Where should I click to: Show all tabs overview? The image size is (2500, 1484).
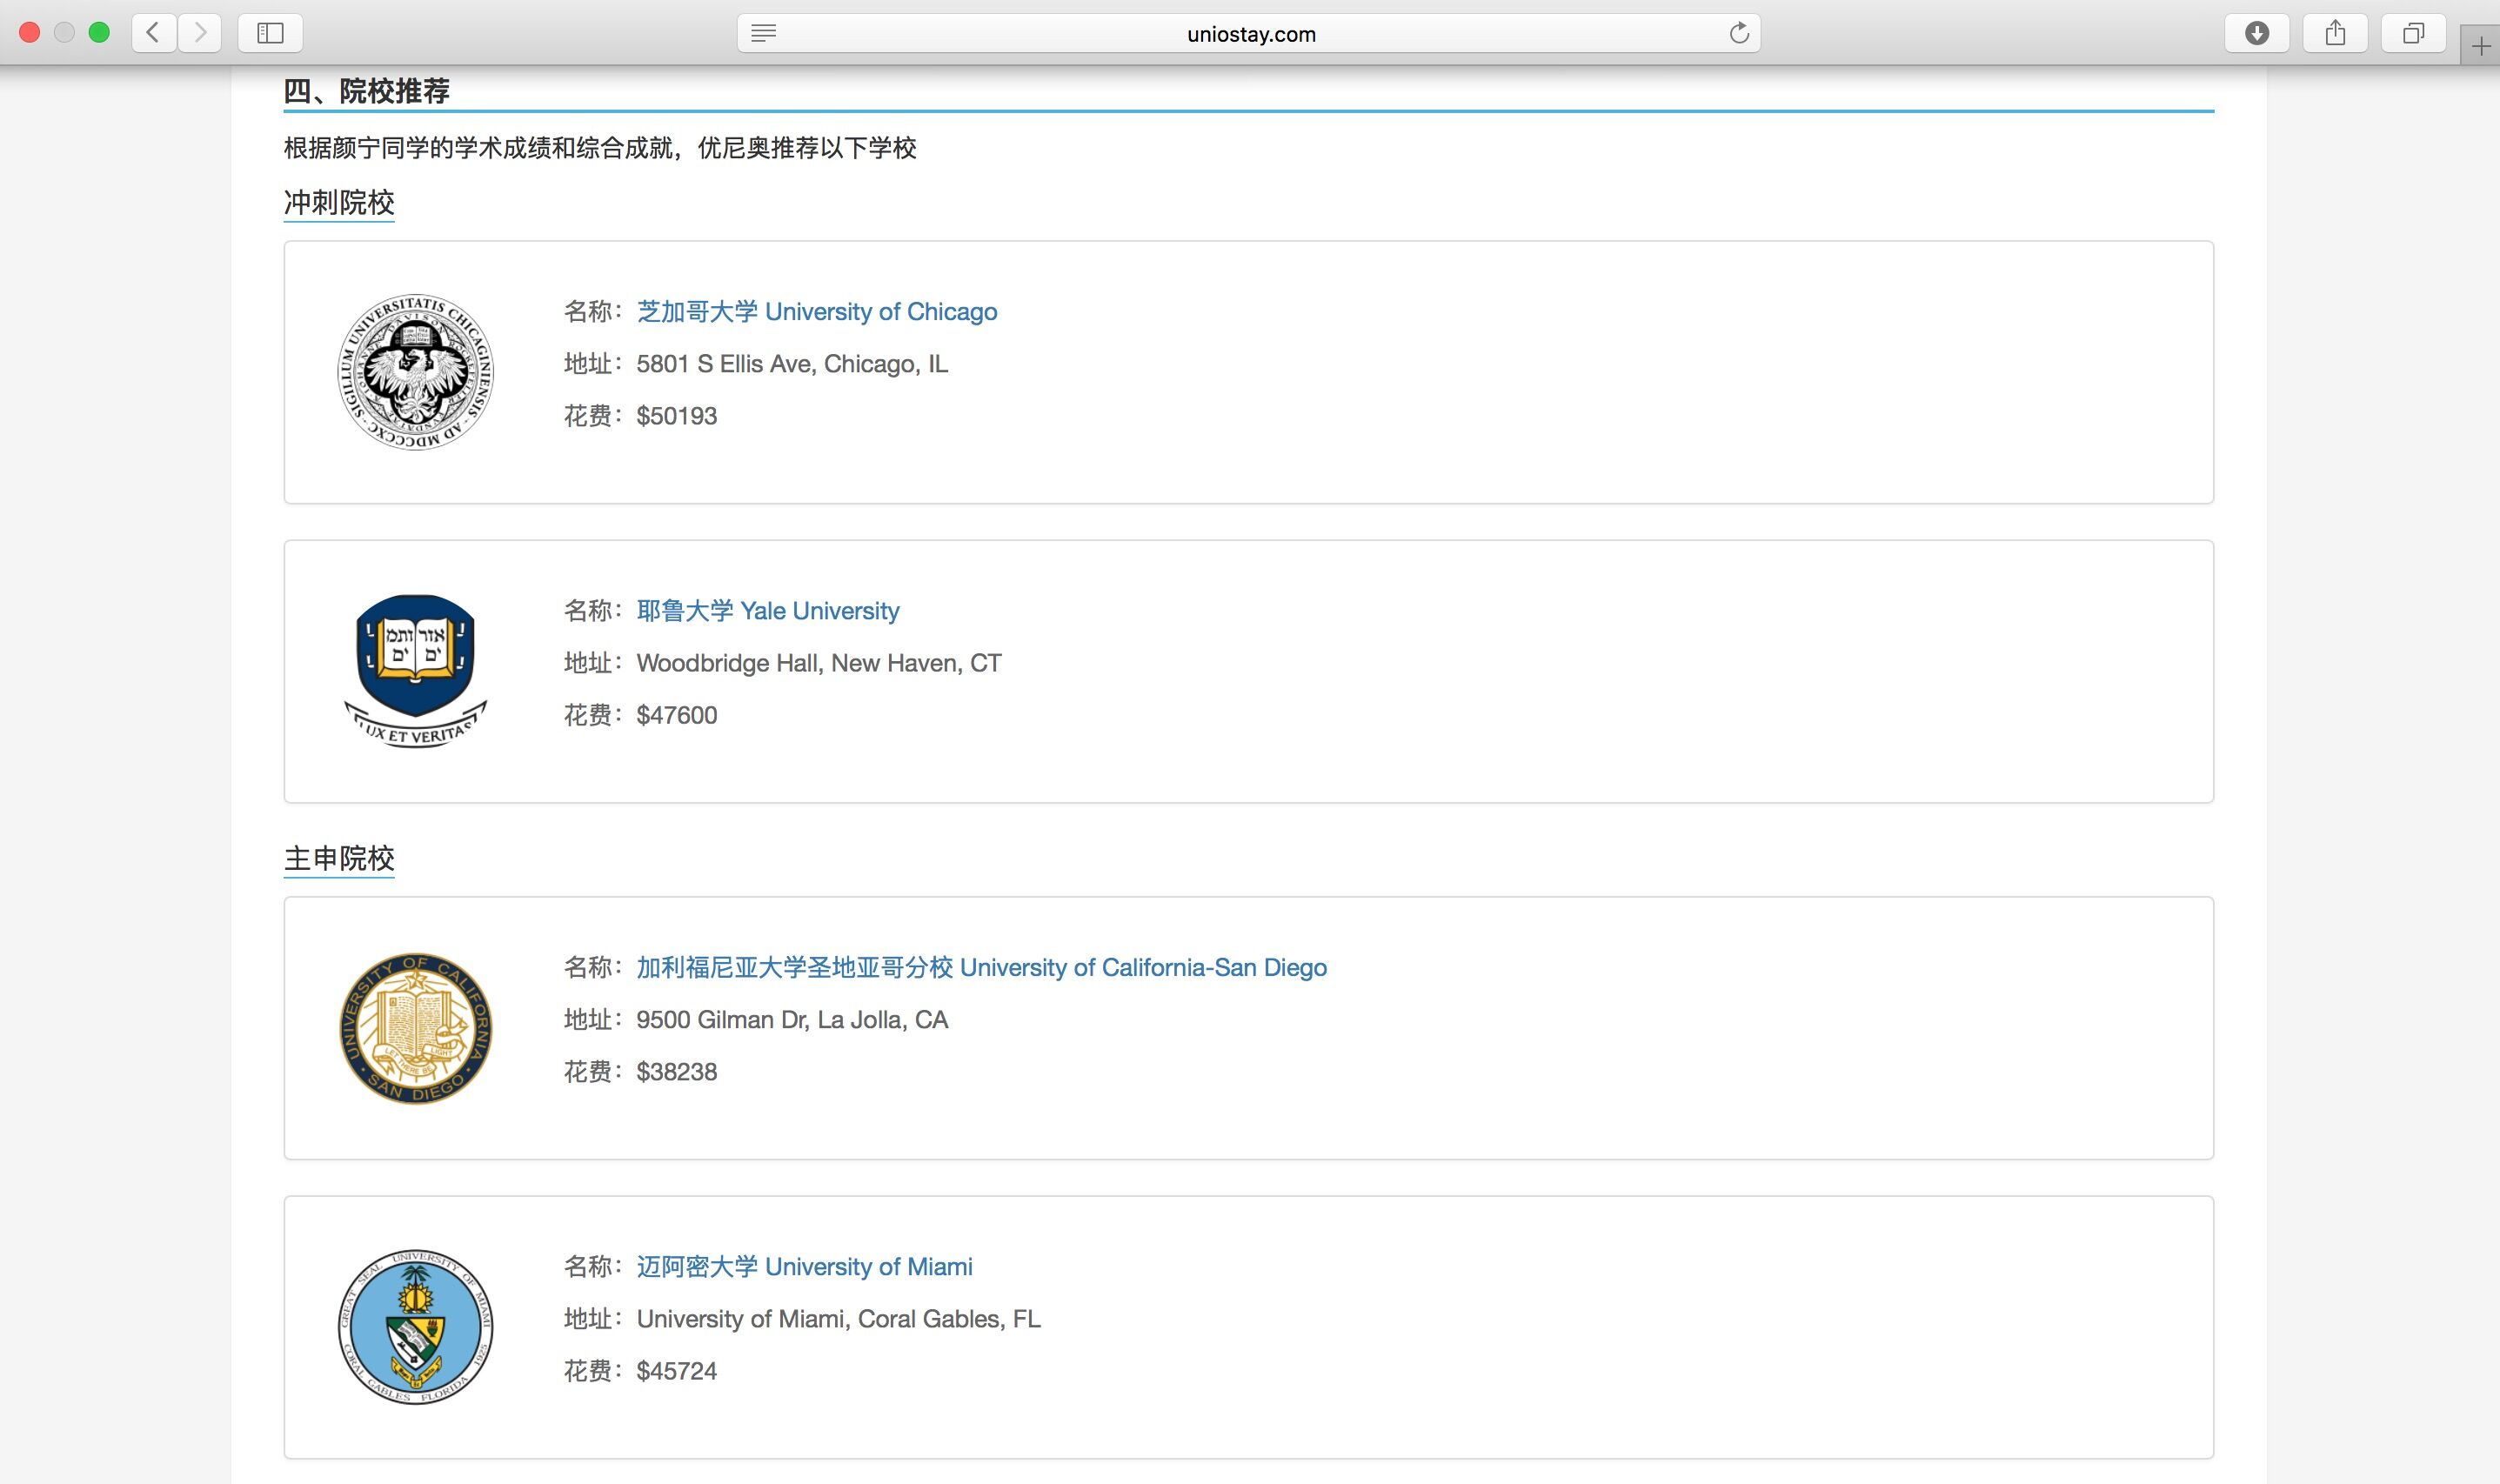click(2413, 33)
